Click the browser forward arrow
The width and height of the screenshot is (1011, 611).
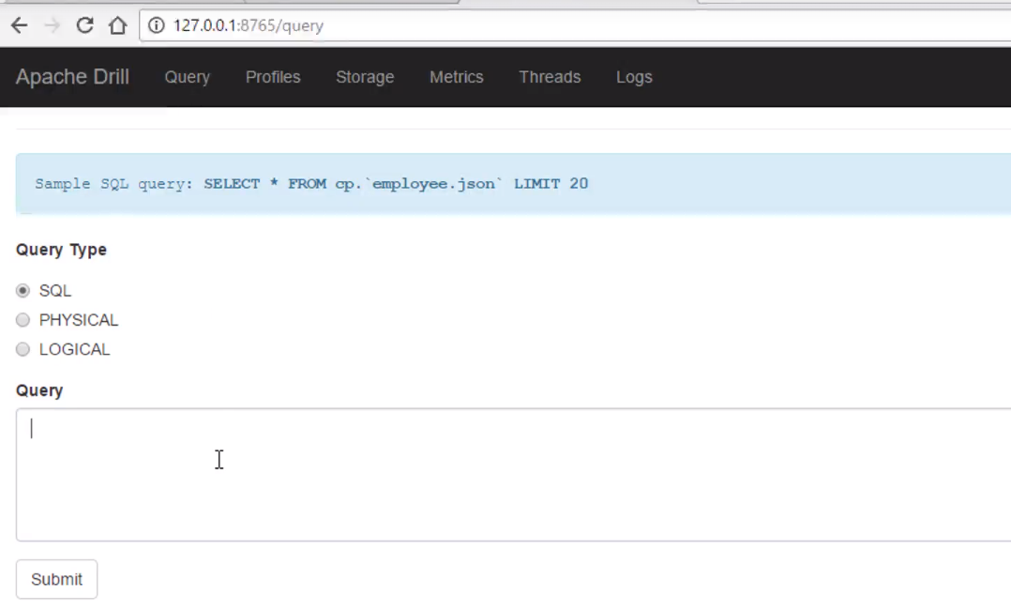click(53, 25)
